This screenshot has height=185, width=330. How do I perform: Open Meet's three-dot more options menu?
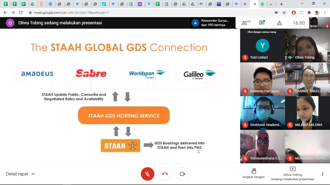(x=323, y=174)
